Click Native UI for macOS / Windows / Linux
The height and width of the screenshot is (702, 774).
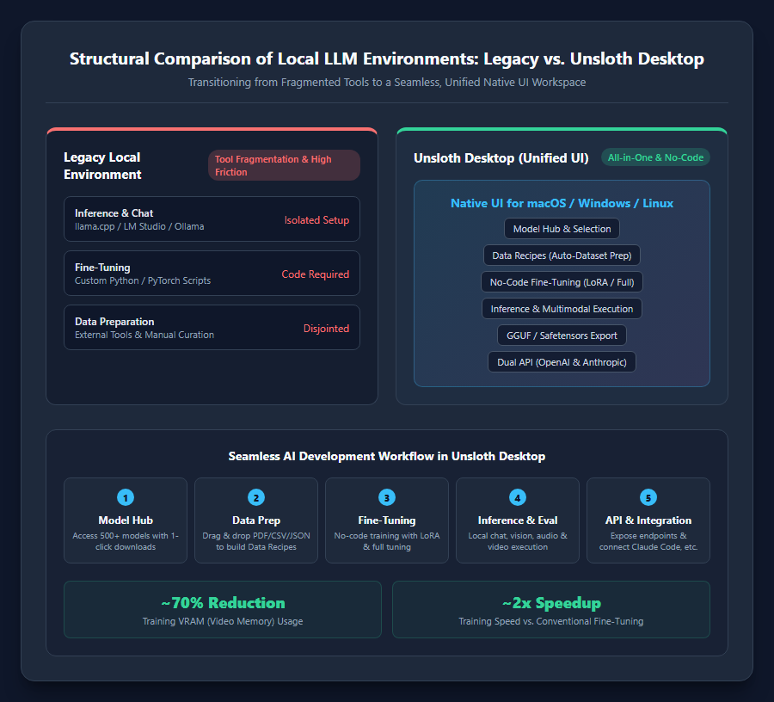[x=562, y=203]
